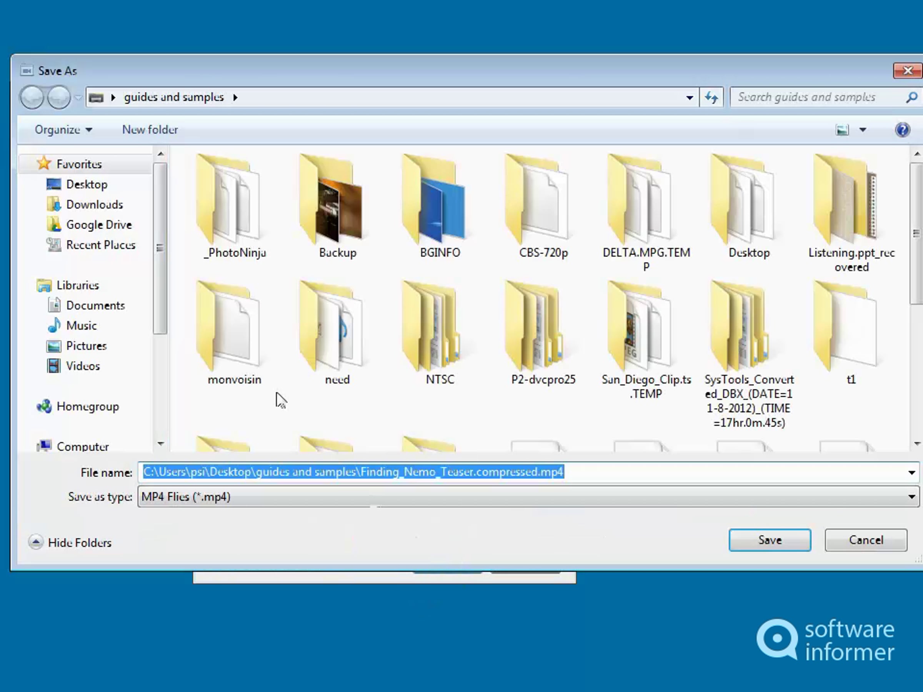Click the refresh icon next to the address bar
The height and width of the screenshot is (692, 923).
pos(711,97)
